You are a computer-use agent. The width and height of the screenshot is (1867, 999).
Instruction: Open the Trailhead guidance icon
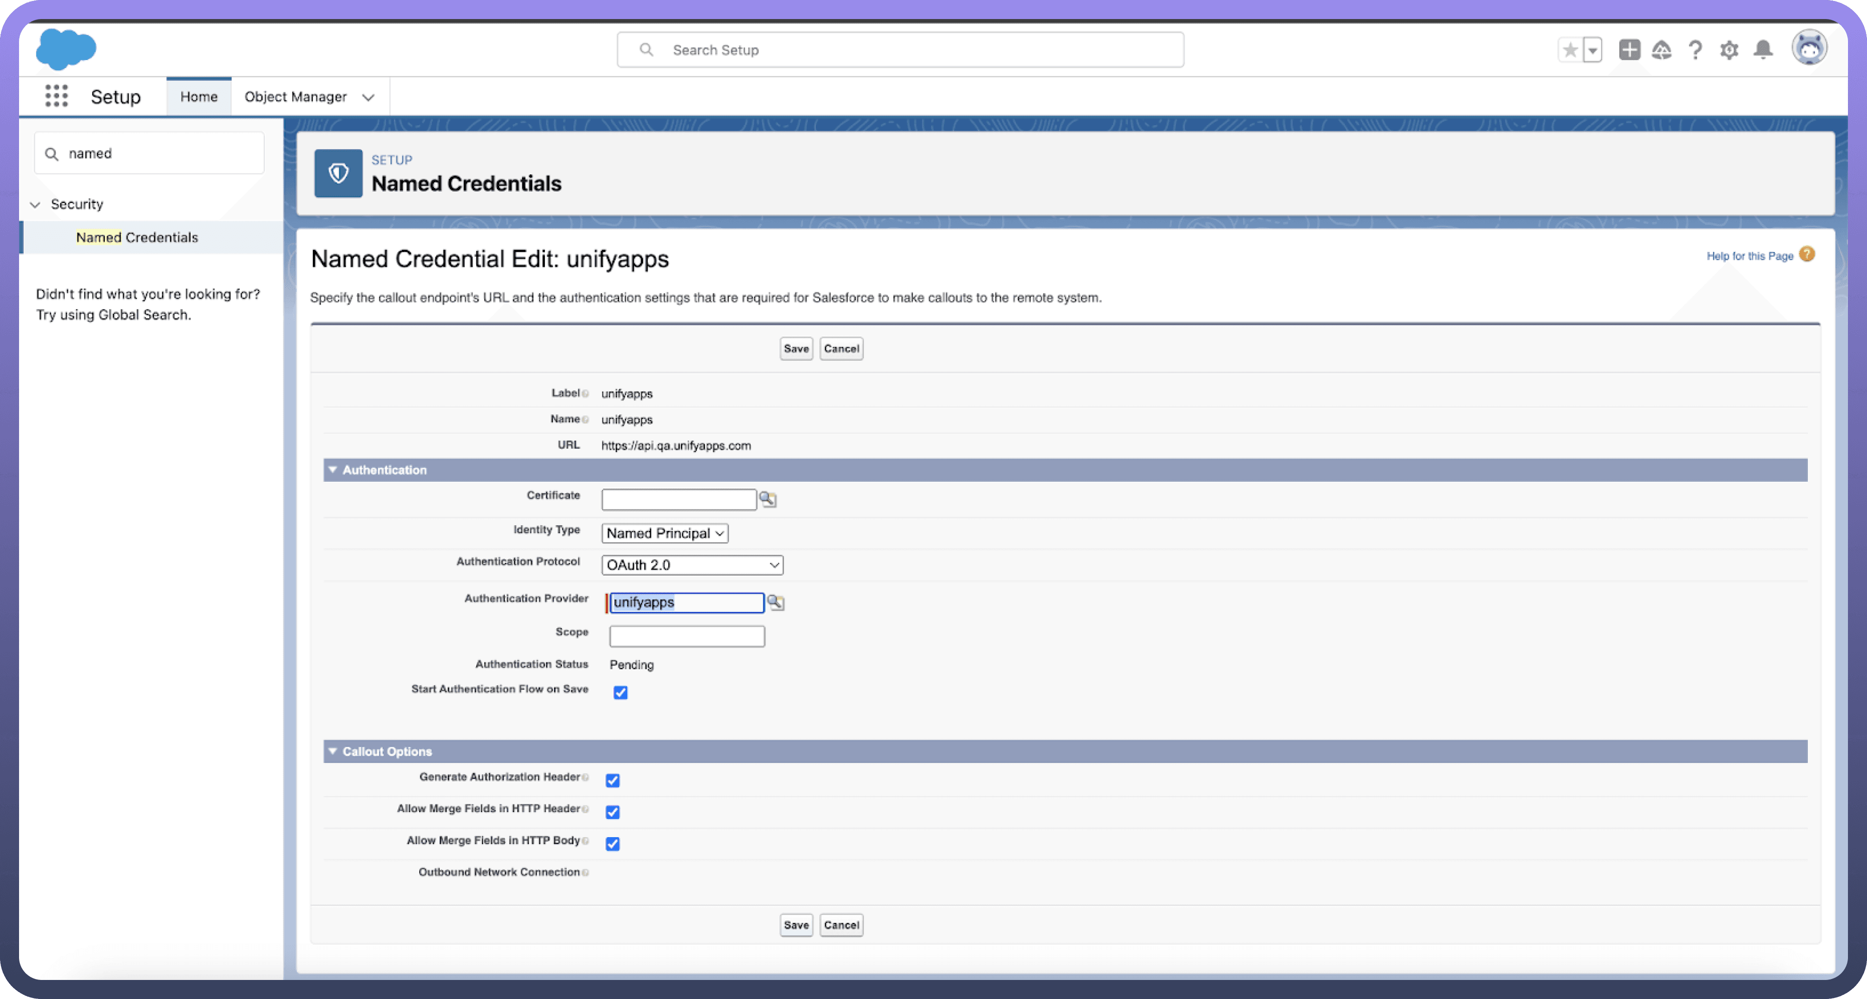tap(1661, 49)
